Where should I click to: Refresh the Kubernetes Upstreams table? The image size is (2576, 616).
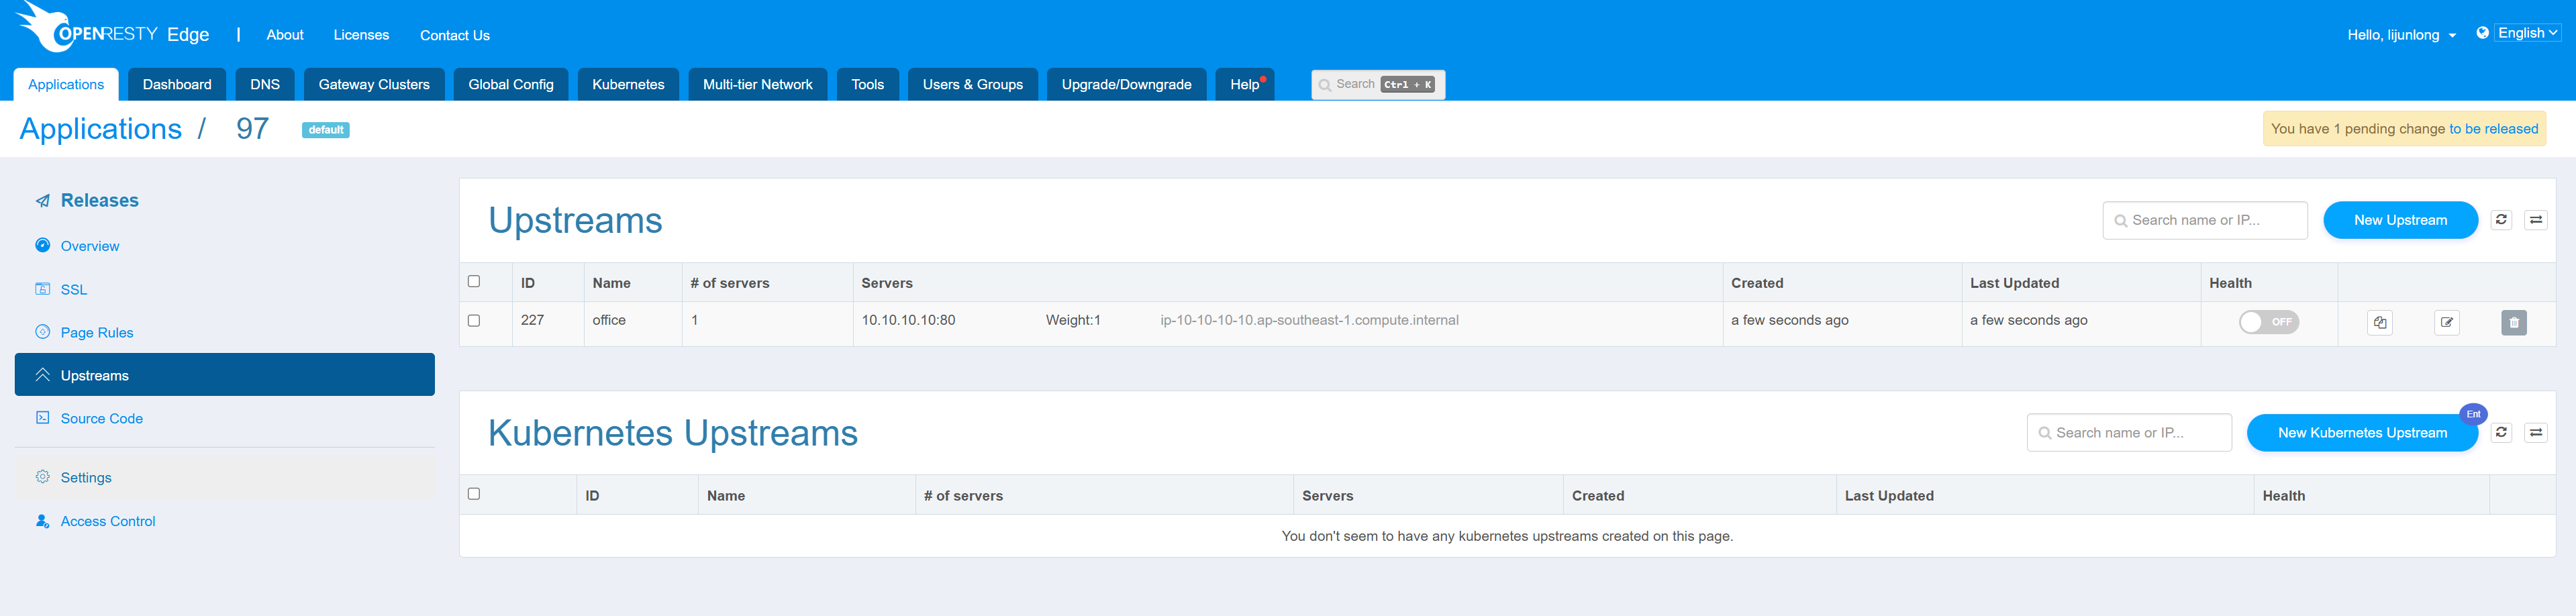point(2501,432)
